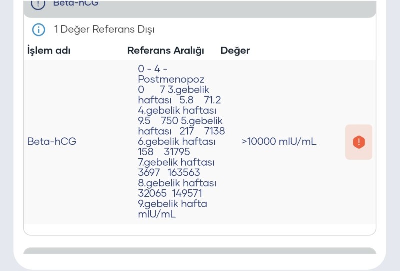
Task: Expand the collapsed gray card at the bottom
Action: click(200, 251)
